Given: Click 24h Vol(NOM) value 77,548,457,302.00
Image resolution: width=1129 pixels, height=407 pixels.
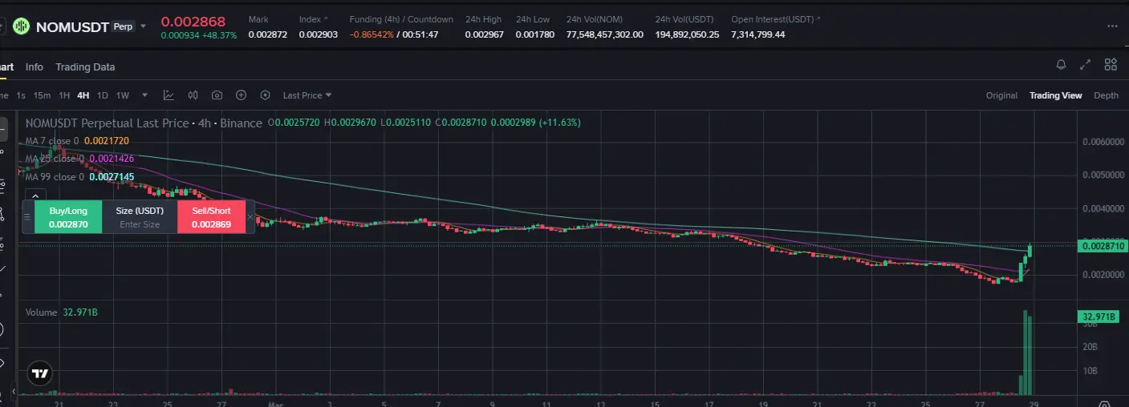Looking at the screenshot, I should (605, 34).
